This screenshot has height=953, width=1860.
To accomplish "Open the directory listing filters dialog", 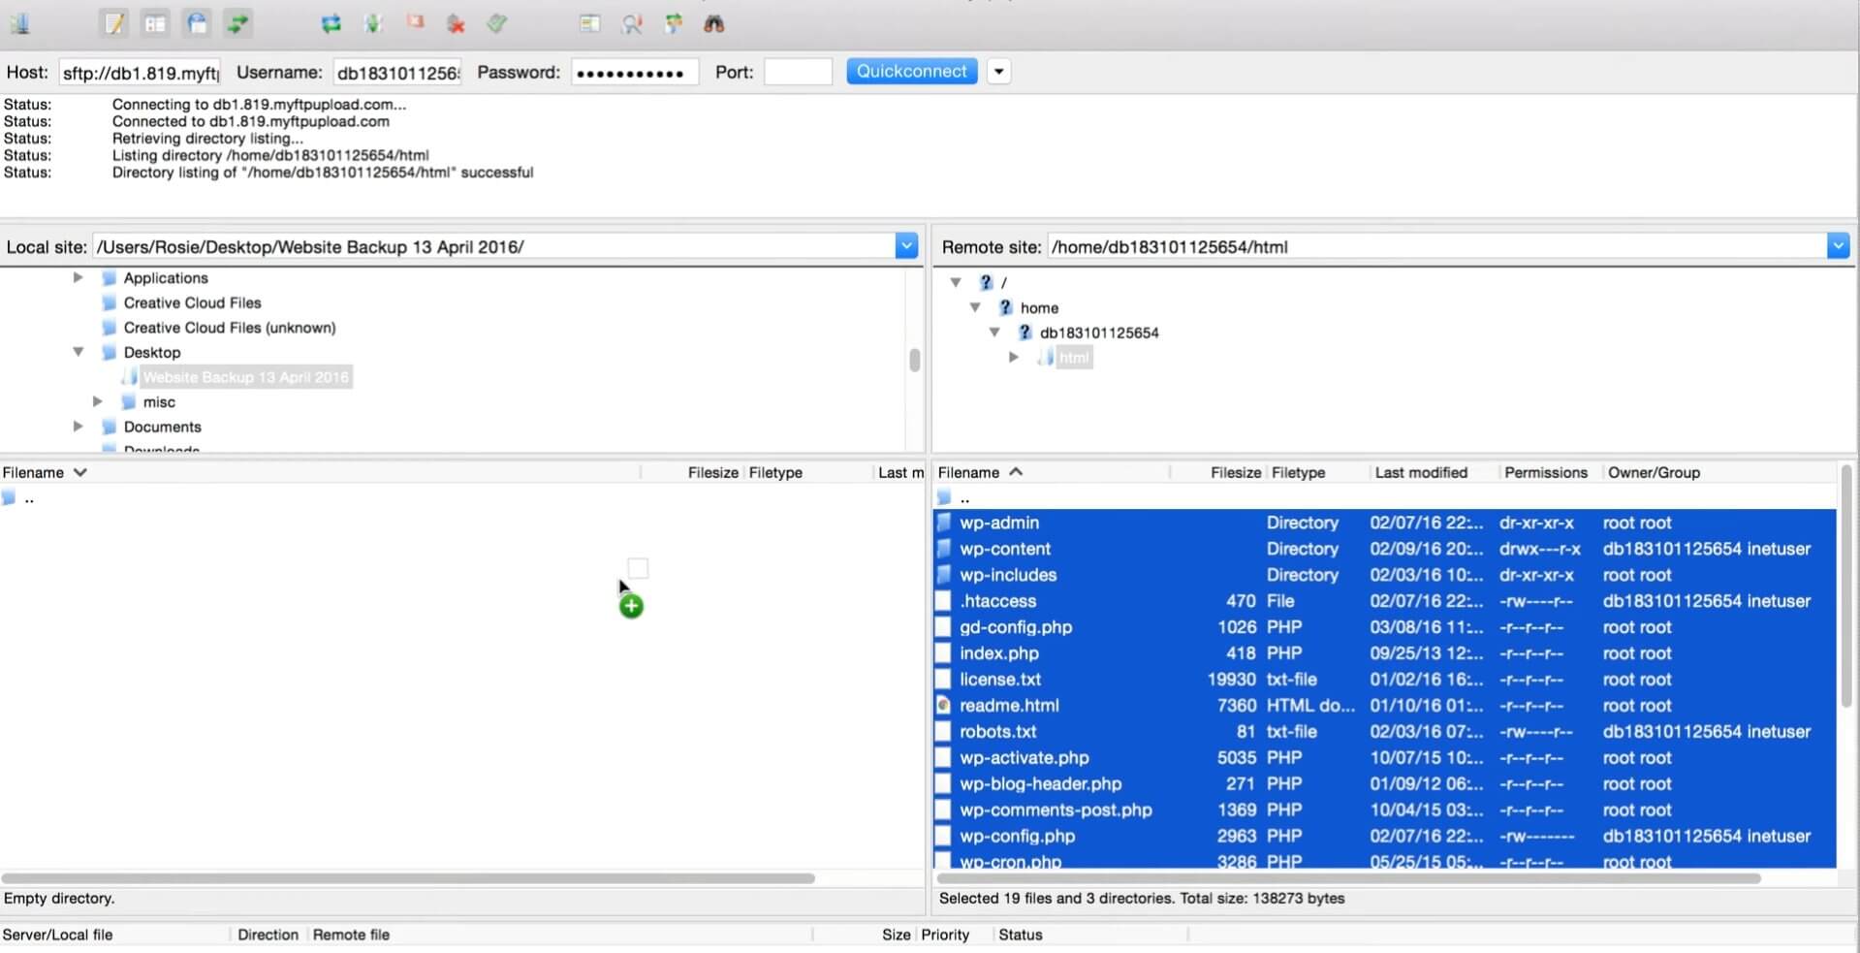I will pyautogui.click(x=589, y=23).
